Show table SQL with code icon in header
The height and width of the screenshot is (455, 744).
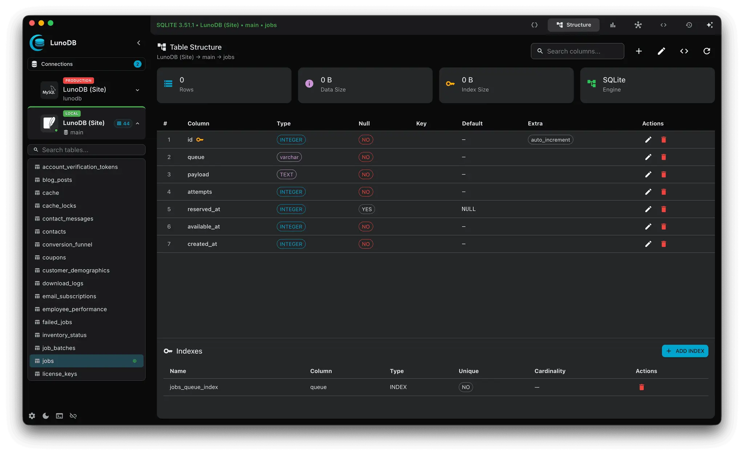coord(684,51)
